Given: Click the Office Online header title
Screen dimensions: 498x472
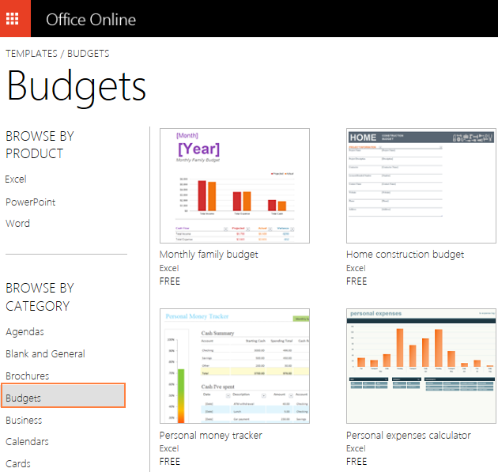Looking at the screenshot, I should (91, 20).
